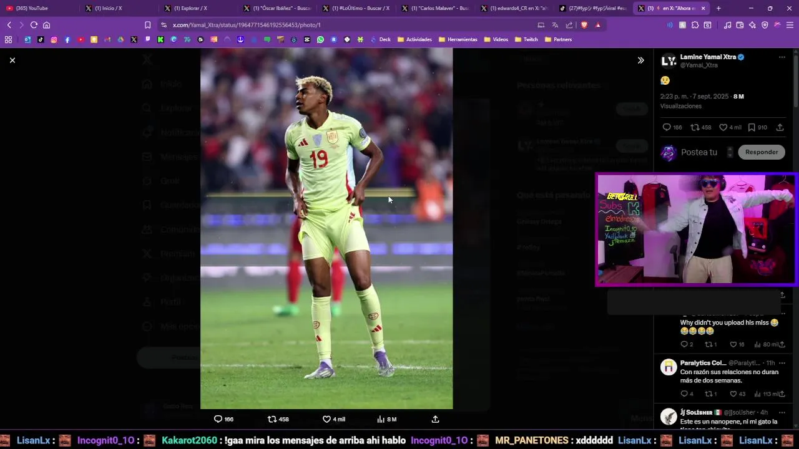Switch to the 'Carlos Malaver' tab
Image resolution: width=799 pixels, height=449 pixels.
pos(436,8)
